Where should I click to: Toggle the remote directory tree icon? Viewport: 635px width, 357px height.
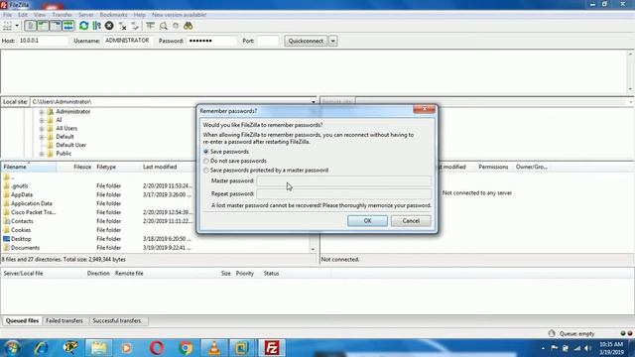click(56, 26)
